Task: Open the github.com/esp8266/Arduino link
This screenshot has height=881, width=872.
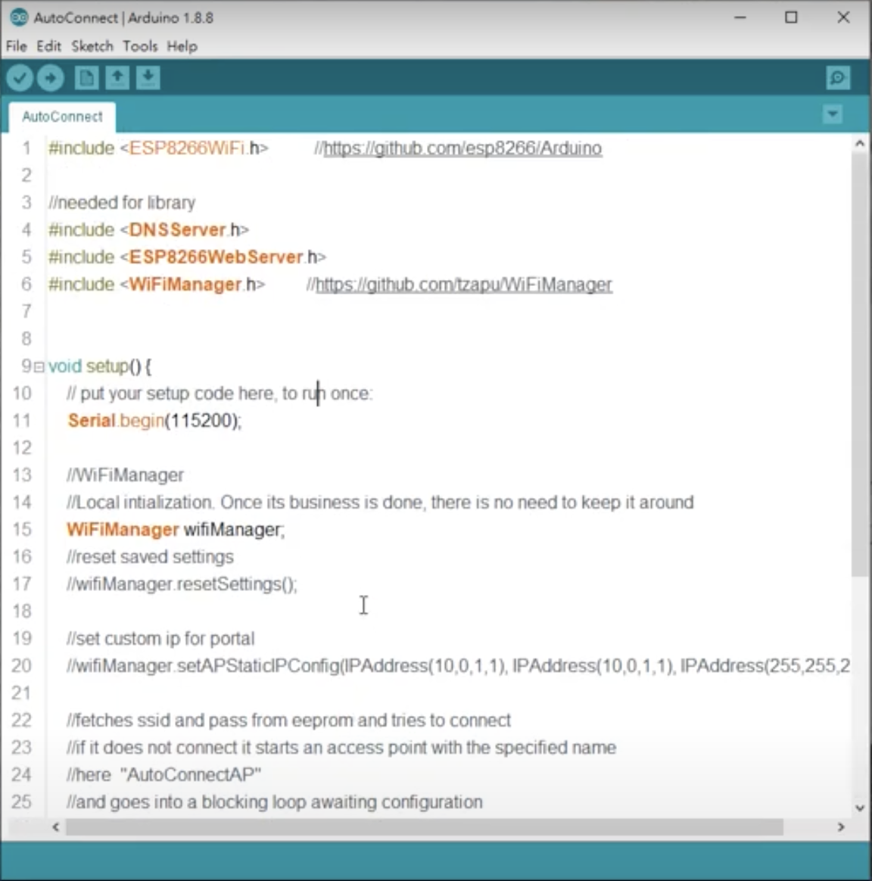Action: pyautogui.click(x=463, y=148)
